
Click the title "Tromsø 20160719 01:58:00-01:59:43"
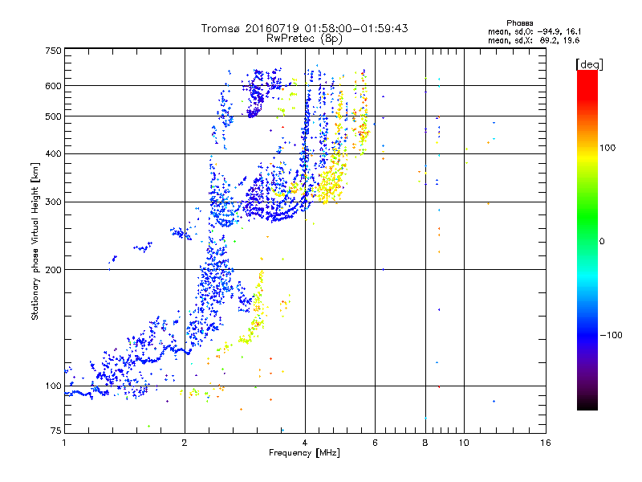tap(304, 28)
